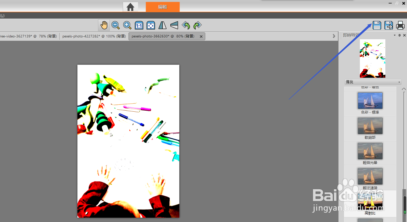
Task: Switch to pexels-photo-4227282 document tab
Action: (x=94, y=36)
